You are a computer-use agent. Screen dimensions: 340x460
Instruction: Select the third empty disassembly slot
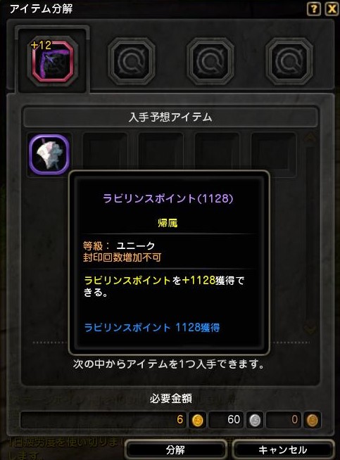click(x=210, y=61)
